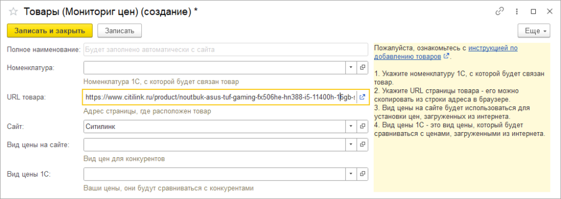This screenshot has width=561, height=199.
Task: Click the Записать button
Action: [119, 31]
